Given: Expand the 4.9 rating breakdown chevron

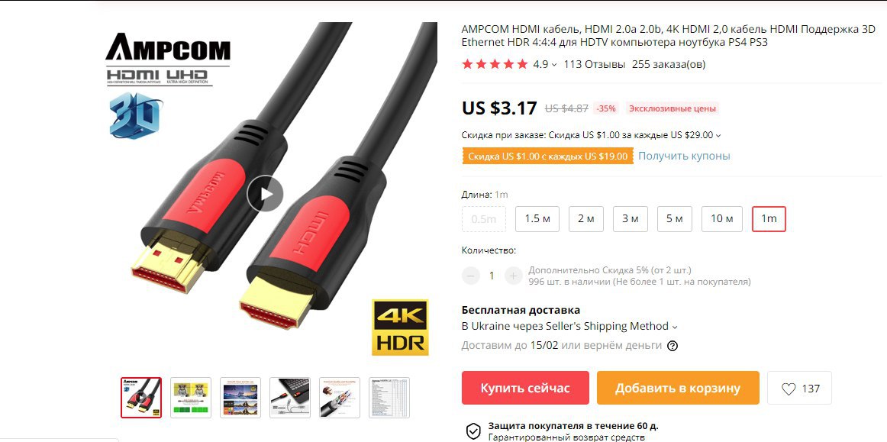Looking at the screenshot, I should click(x=554, y=65).
